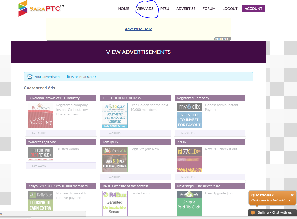Click the Advertise Here link
297x219 pixels.
pos(139,29)
